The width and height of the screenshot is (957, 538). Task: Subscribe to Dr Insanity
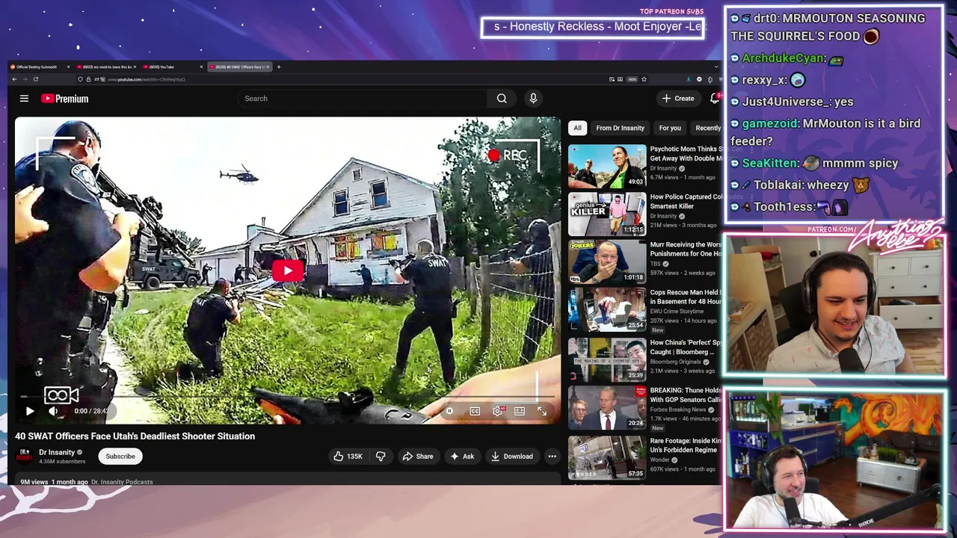120,457
